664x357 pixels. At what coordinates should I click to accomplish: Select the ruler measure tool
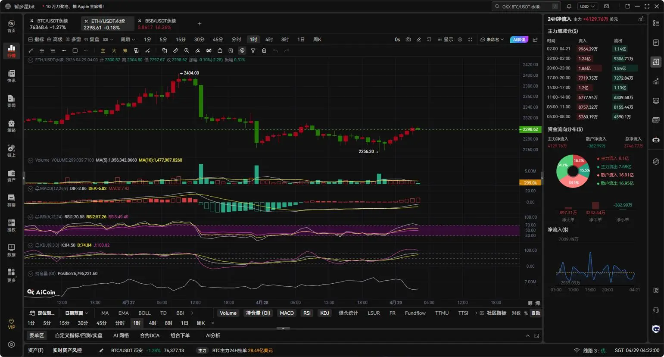click(175, 50)
